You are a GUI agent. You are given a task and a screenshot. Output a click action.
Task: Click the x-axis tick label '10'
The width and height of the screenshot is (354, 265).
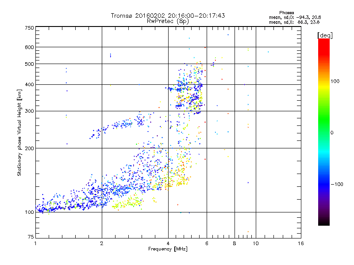[256, 243]
